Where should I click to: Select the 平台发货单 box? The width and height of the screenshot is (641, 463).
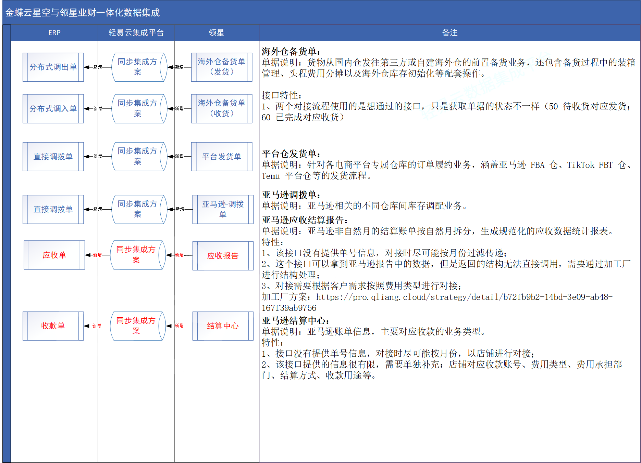click(x=222, y=157)
